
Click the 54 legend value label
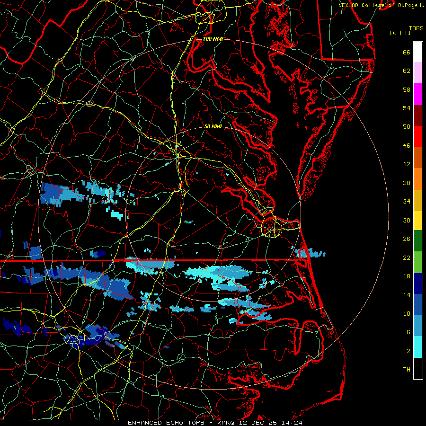[407, 108]
